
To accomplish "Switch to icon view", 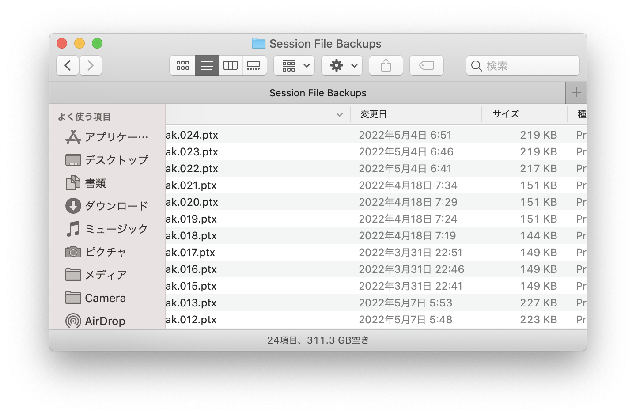I will tap(182, 65).
